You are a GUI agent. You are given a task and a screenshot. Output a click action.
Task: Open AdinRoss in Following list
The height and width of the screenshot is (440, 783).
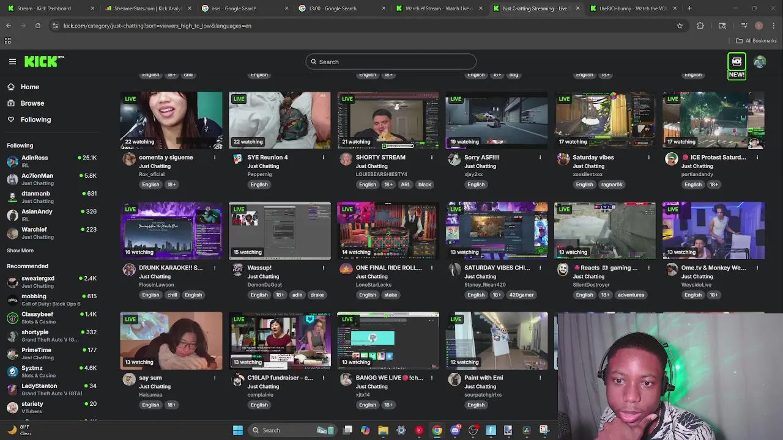(x=51, y=161)
